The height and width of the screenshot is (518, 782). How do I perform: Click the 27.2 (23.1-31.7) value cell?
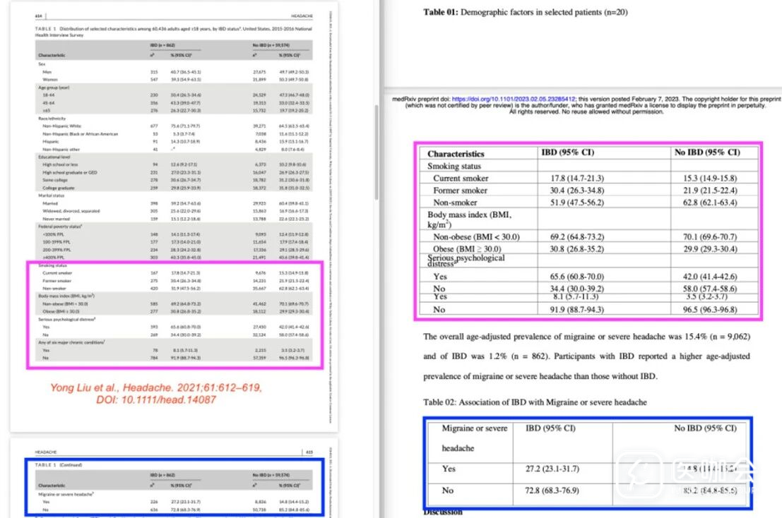point(555,469)
